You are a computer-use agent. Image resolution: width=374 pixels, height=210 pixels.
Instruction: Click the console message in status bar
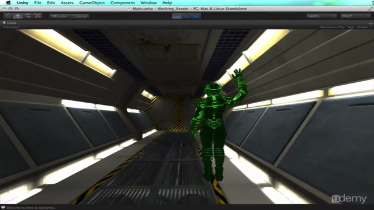30,208
